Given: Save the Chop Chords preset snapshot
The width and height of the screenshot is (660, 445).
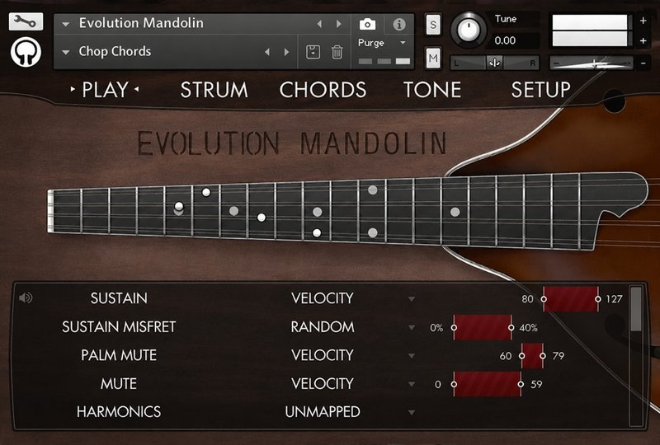Looking at the screenshot, I should tap(313, 52).
